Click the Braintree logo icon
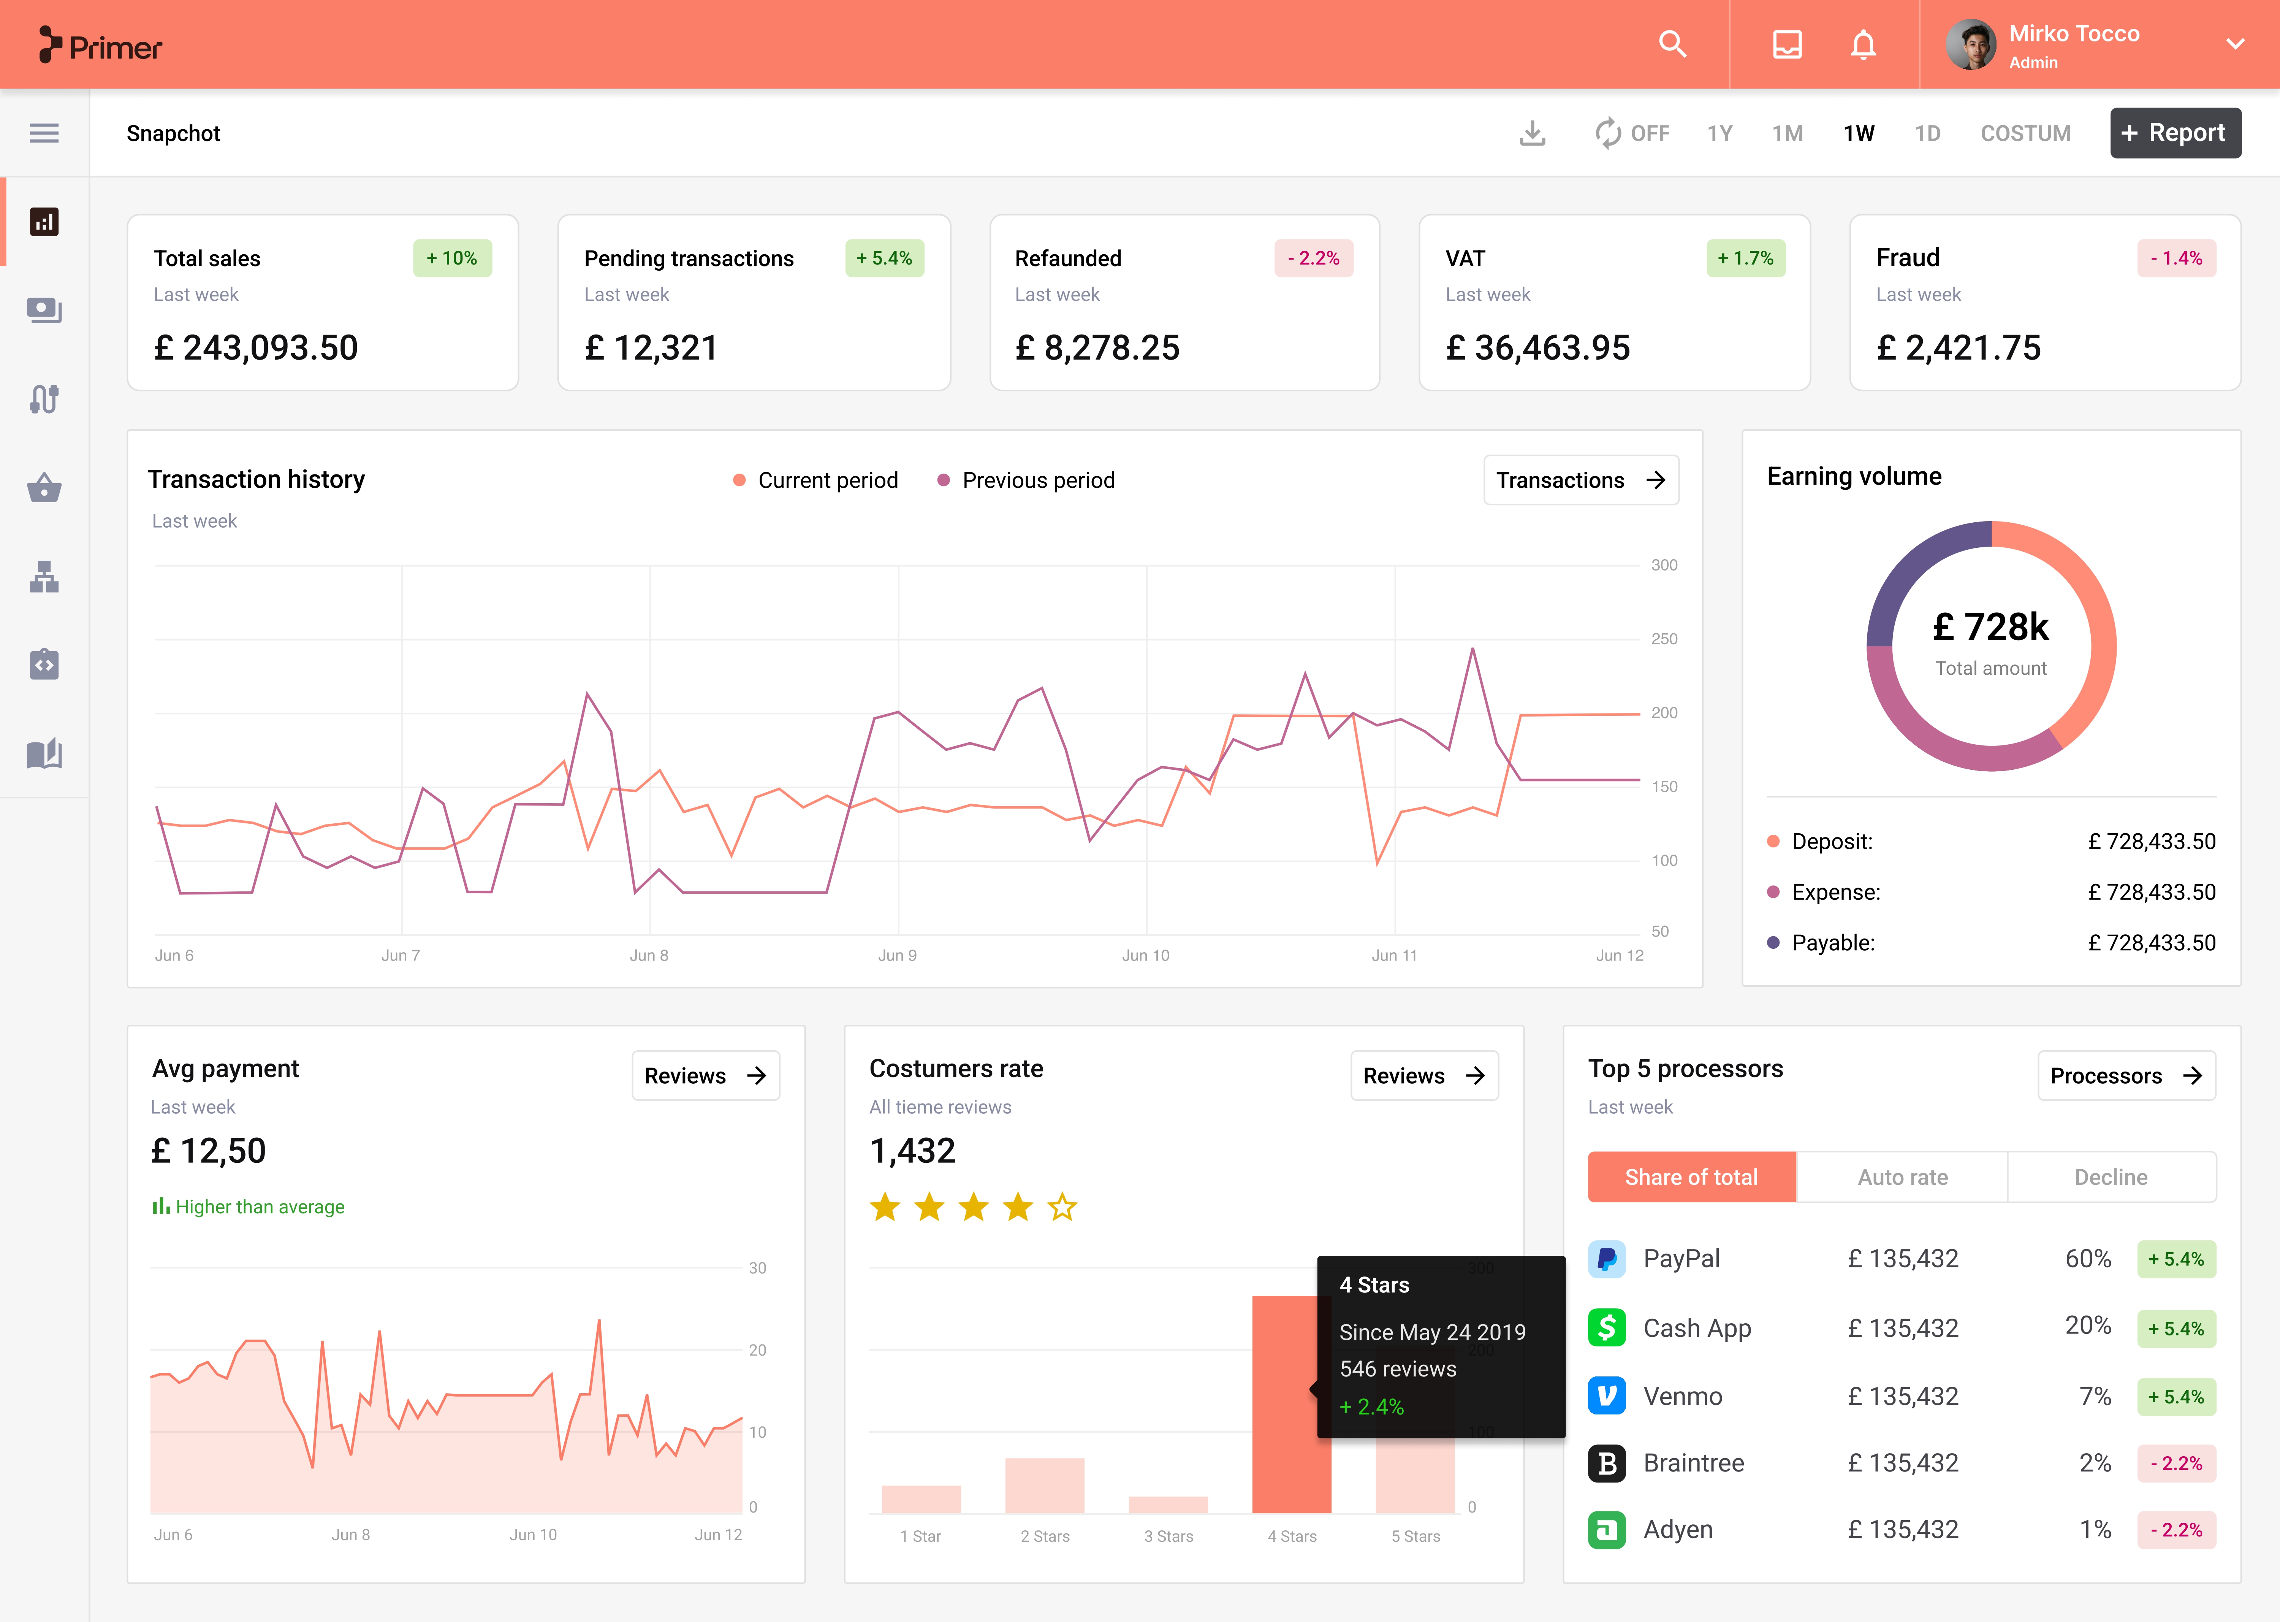The width and height of the screenshot is (2280, 1622). click(x=1607, y=1463)
